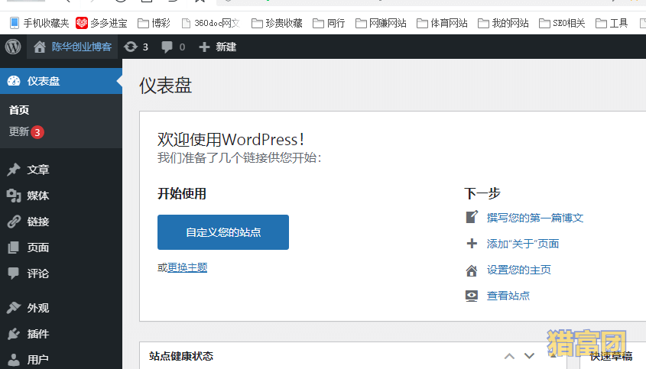Open 外观 appearance menu

click(x=38, y=308)
